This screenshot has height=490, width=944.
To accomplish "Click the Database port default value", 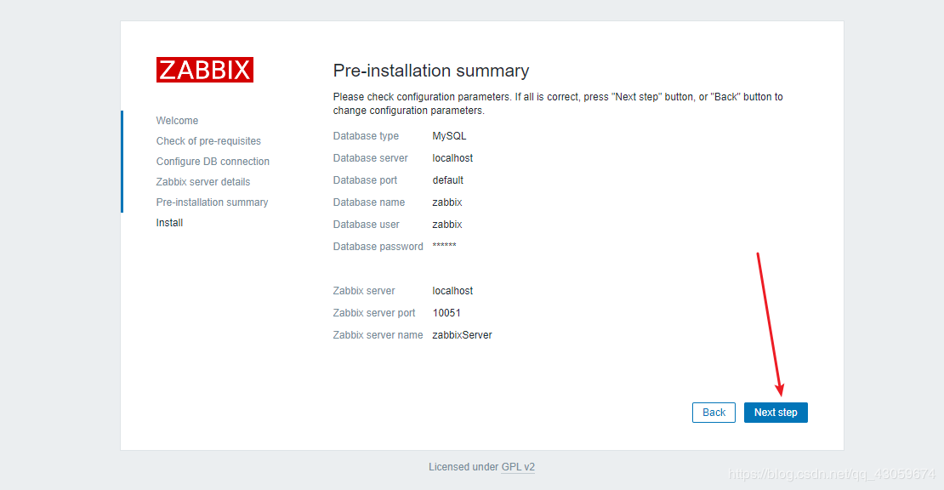I will click(447, 180).
